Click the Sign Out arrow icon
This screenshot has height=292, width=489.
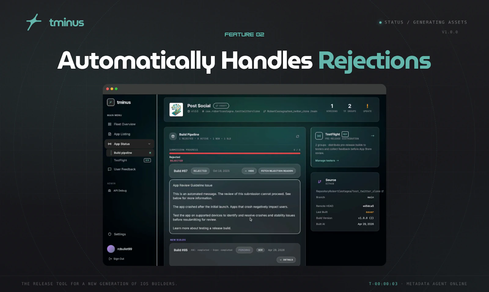tap(110, 259)
